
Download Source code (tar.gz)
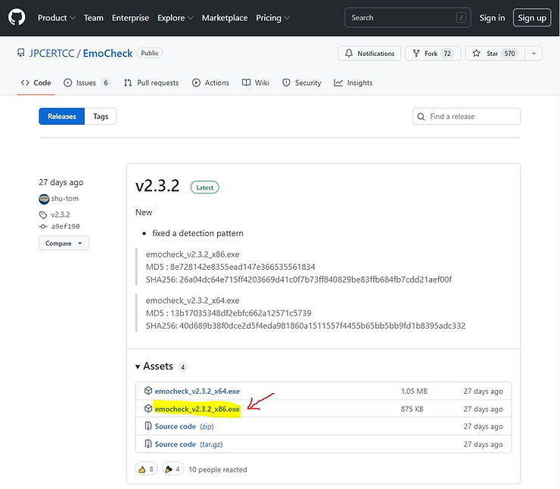tap(188, 444)
